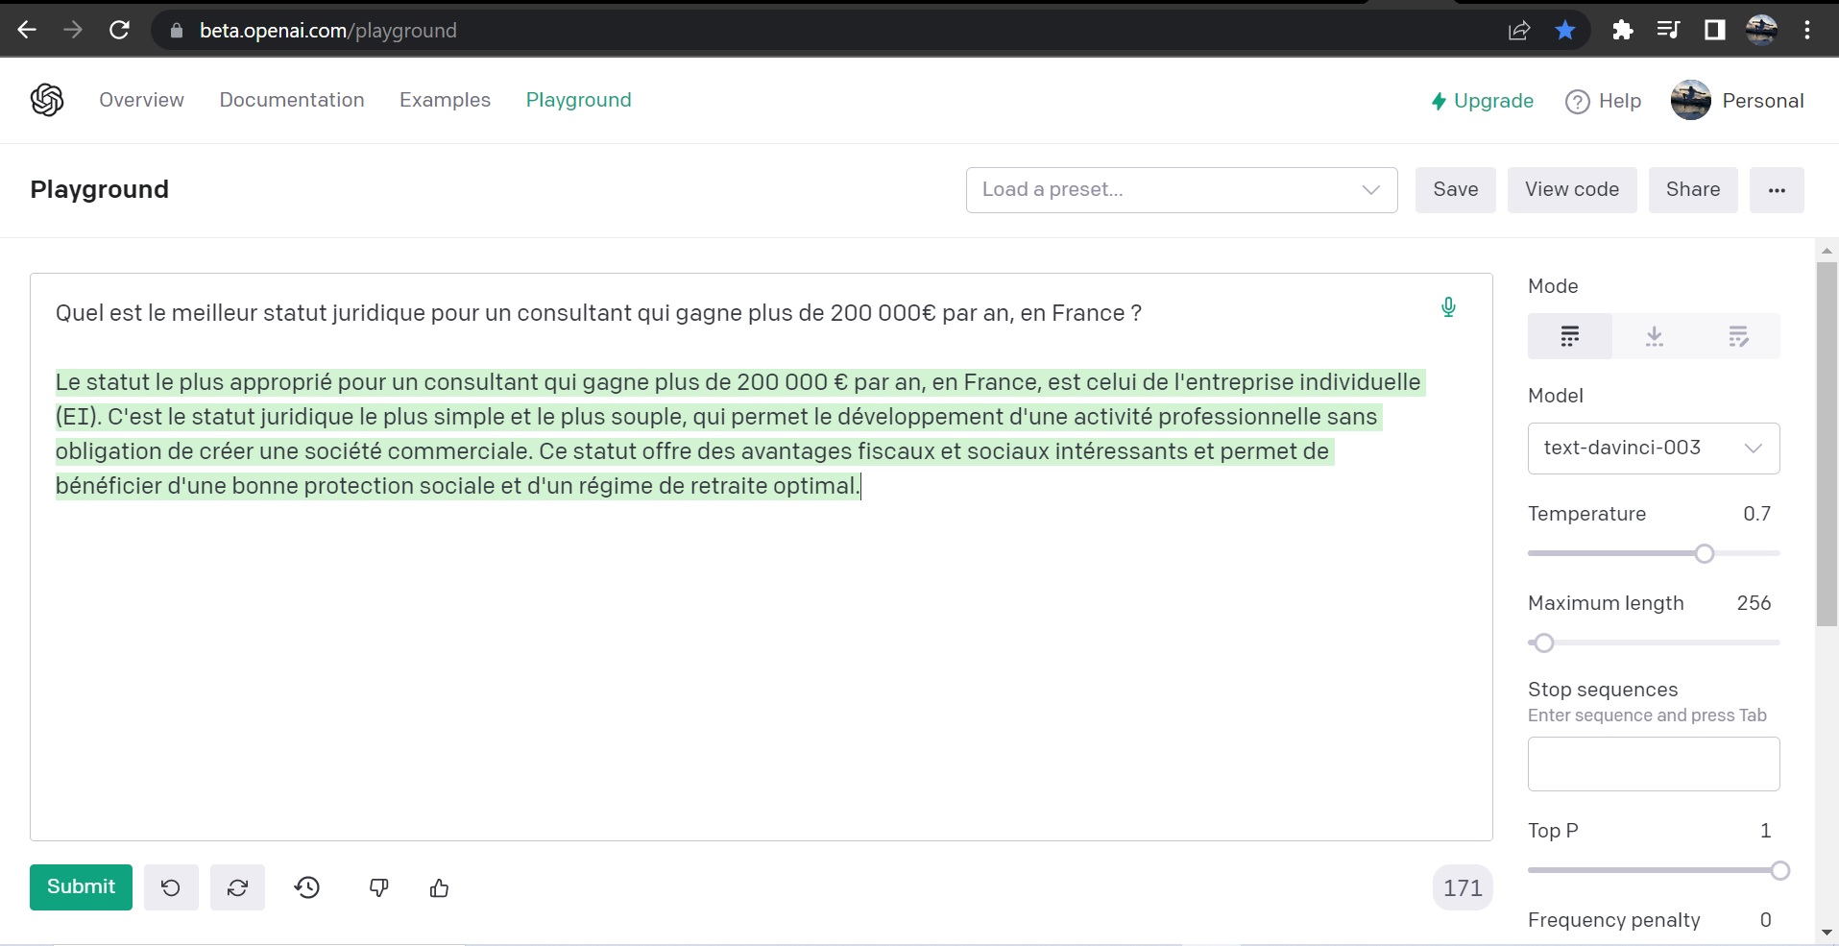This screenshot has width=1839, height=946.
Task: Open the browser extensions puzzle icon
Action: coord(1623,31)
